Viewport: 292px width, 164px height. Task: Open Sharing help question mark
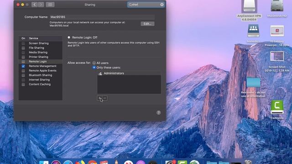tap(158, 113)
